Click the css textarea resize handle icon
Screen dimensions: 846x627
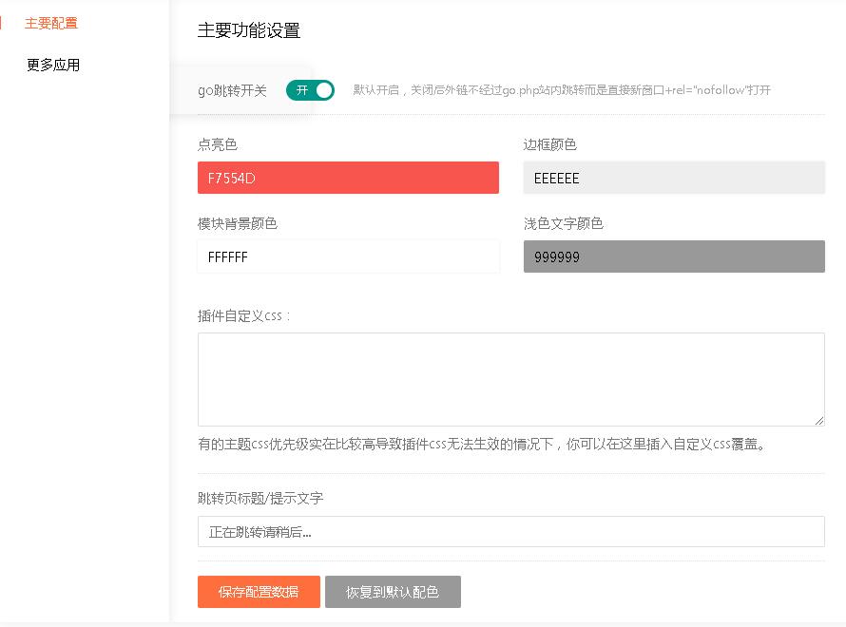[819, 421]
